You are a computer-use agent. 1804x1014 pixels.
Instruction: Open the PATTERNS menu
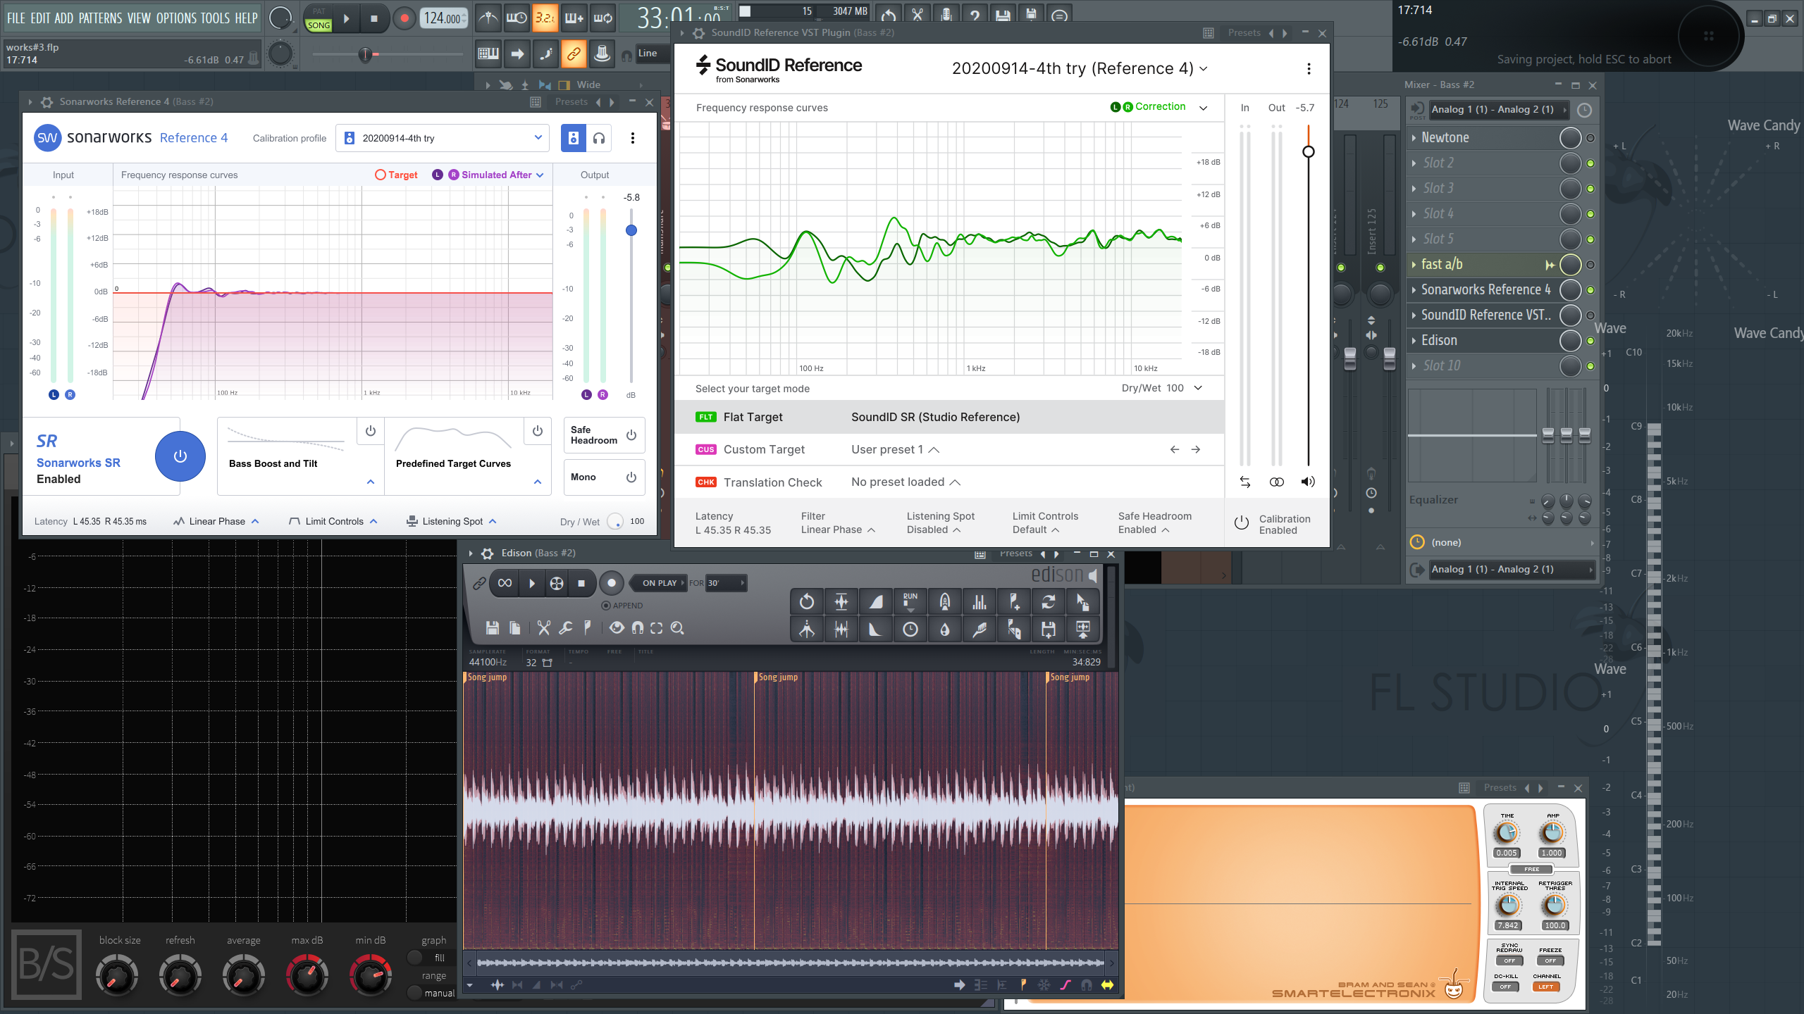tap(100, 18)
